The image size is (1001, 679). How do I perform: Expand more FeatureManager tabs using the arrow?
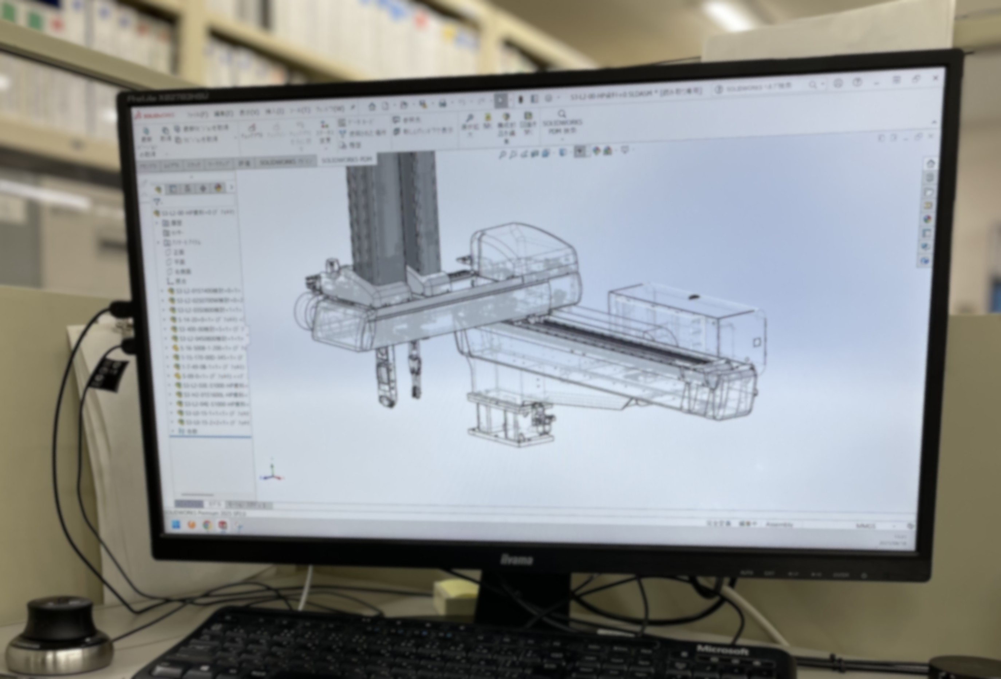pos(232,188)
